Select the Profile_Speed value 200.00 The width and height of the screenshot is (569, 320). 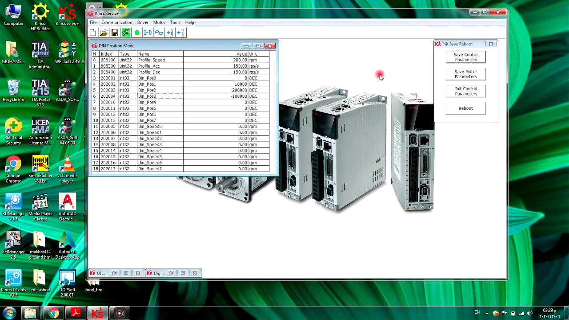[x=215, y=60]
